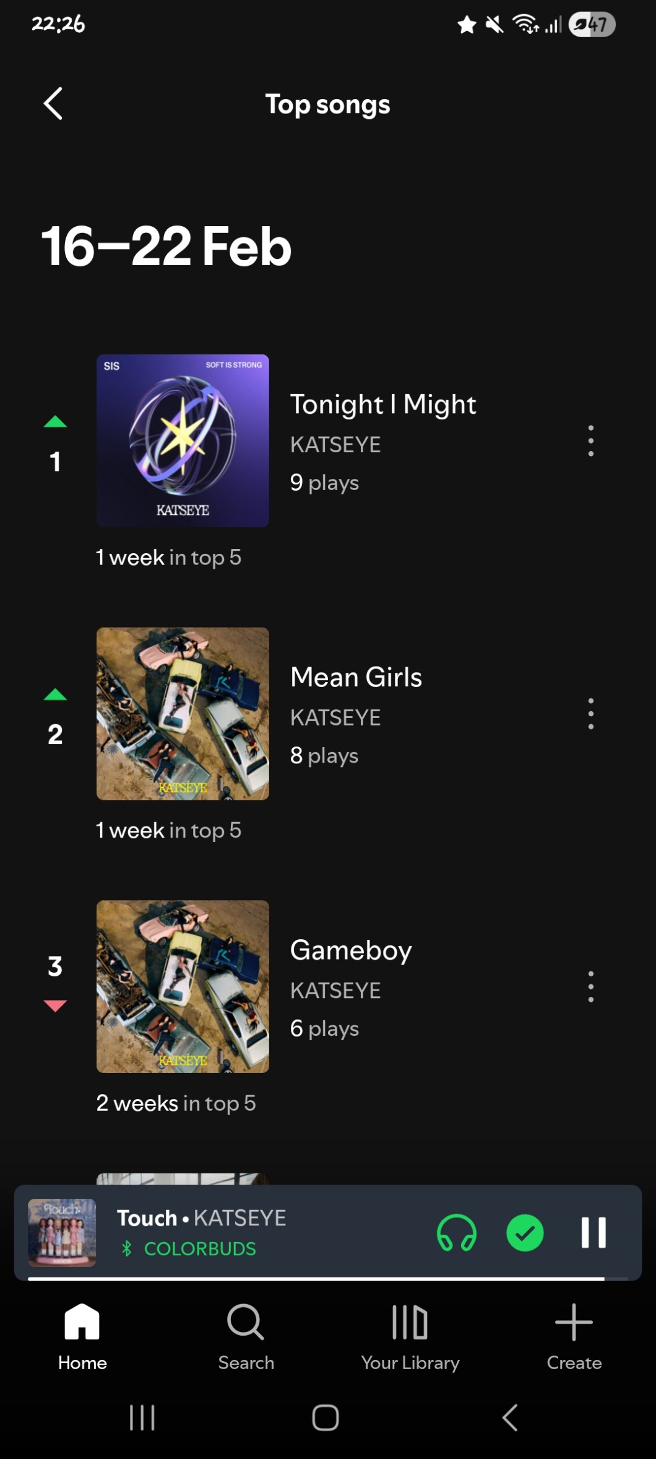Tap the Tonight I Might album cover
Image resolution: width=656 pixels, height=1459 pixels.
tap(183, 440)
